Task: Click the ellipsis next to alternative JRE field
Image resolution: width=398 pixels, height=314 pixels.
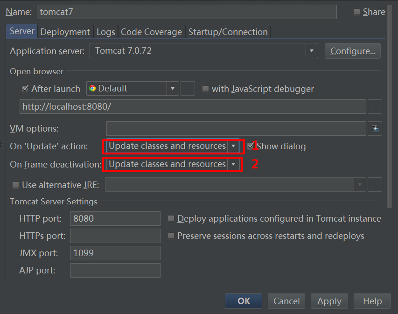Action: [375, 185]
